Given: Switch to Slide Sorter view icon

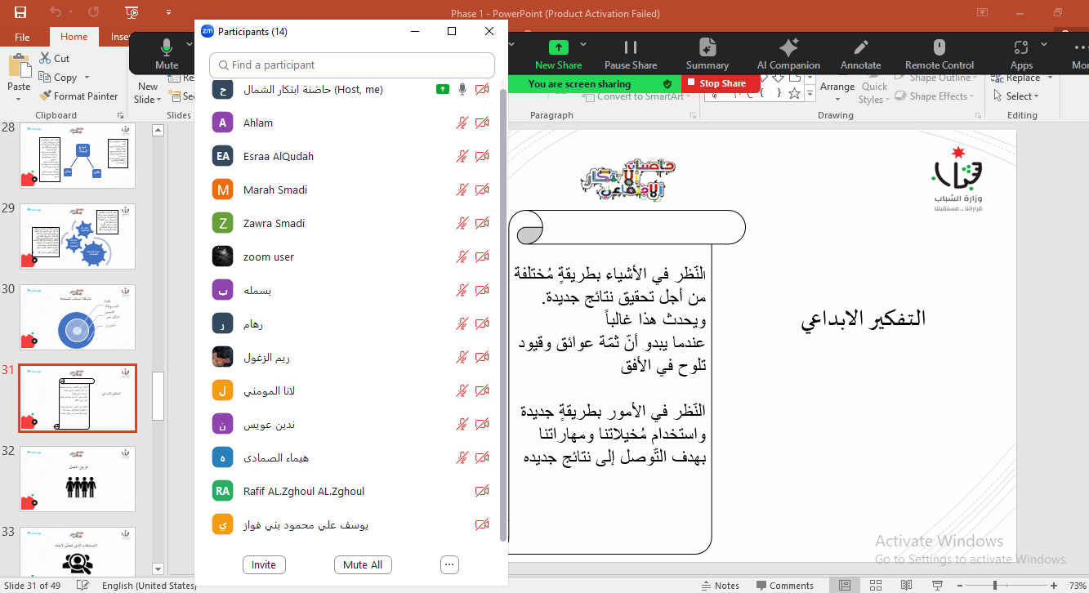Looking at the screenshot, I should click(x=875, y=585).
